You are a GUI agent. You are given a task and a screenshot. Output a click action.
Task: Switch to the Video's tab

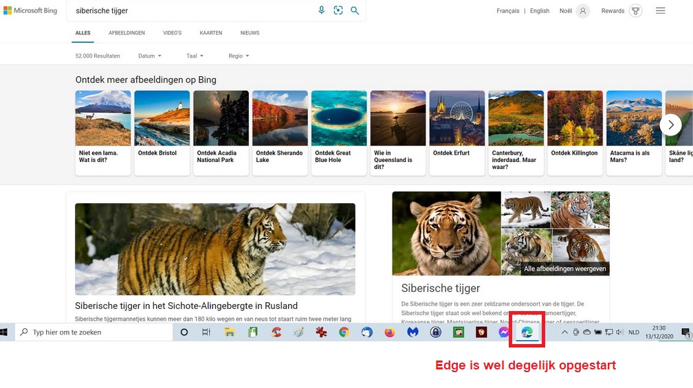coord(173,33)
